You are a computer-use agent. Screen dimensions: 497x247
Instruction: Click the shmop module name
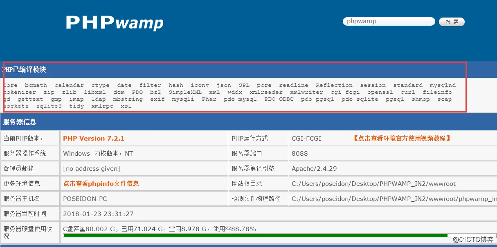point(421,99)
